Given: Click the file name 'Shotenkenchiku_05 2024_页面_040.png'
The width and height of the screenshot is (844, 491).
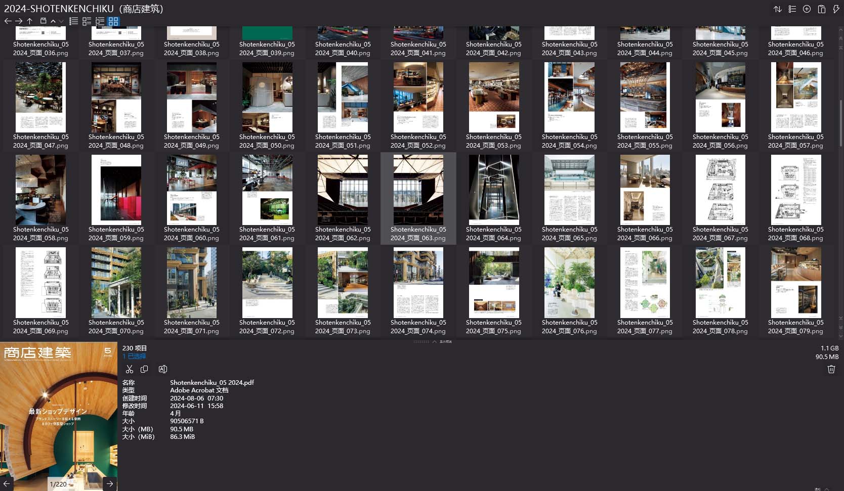Looking at the screenshot, I should [x=343, y=49].
